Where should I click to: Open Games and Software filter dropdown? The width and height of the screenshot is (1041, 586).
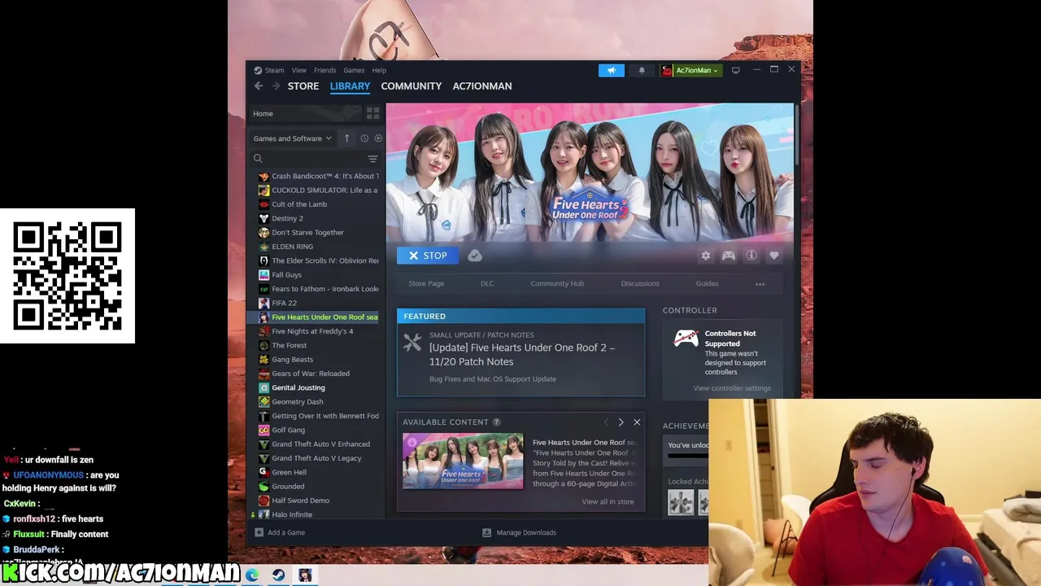pos(292,138)
